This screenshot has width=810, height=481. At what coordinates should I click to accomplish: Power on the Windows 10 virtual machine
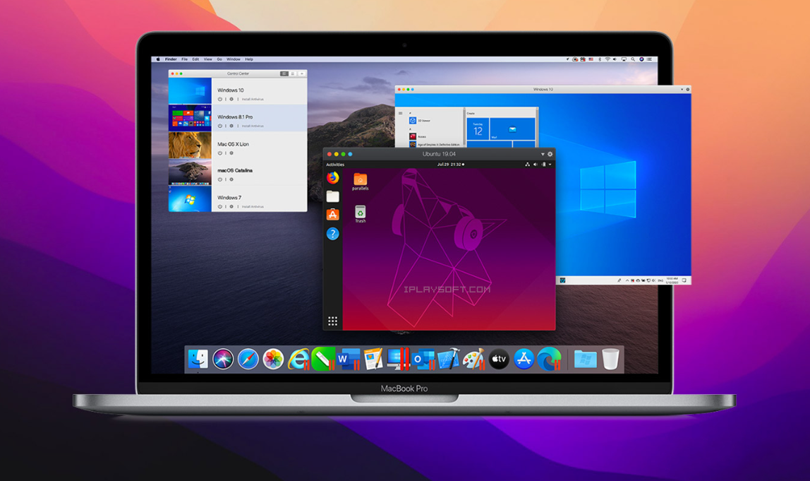pyautogui.click(x=219, y=99)
